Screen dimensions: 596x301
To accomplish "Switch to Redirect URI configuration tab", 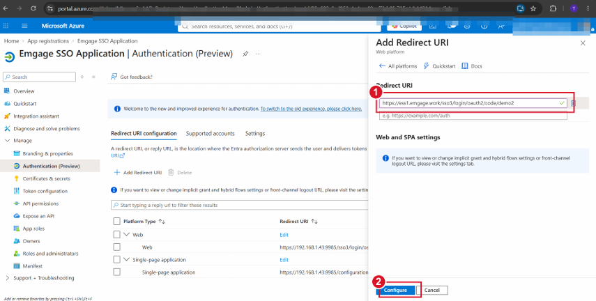I will tap(144, 134).
